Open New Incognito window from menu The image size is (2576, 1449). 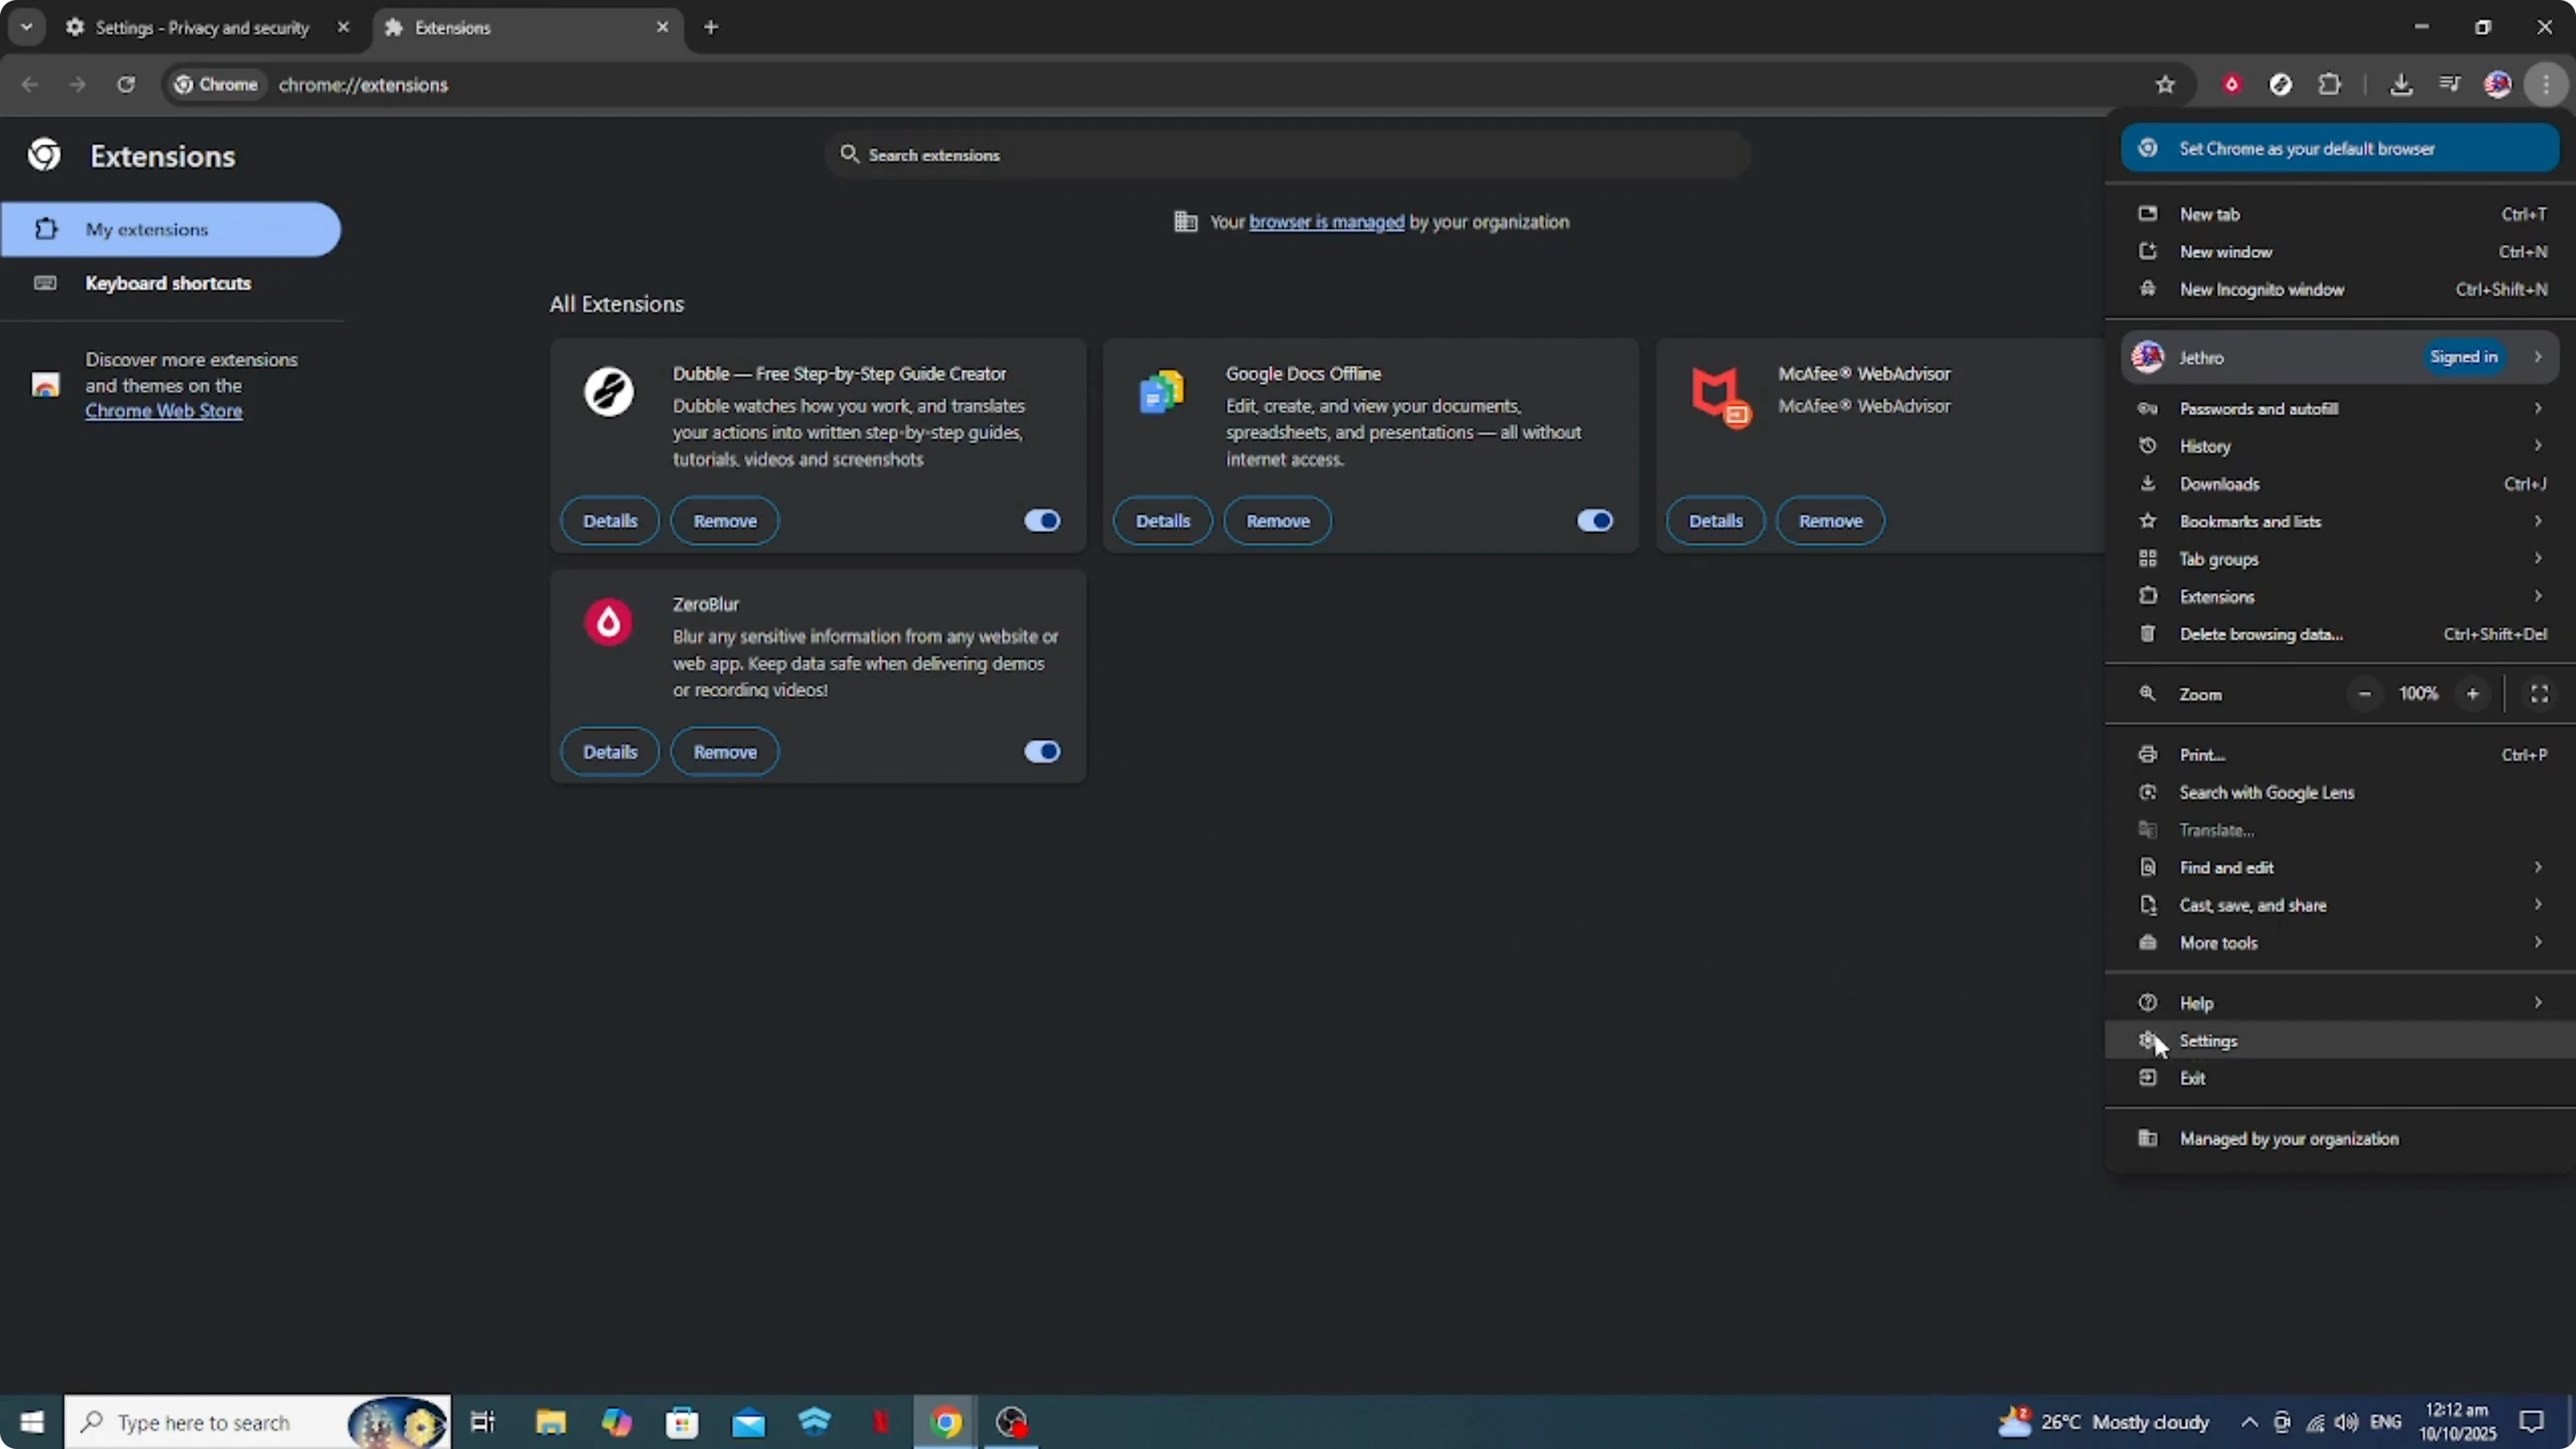pos(2340,289)
